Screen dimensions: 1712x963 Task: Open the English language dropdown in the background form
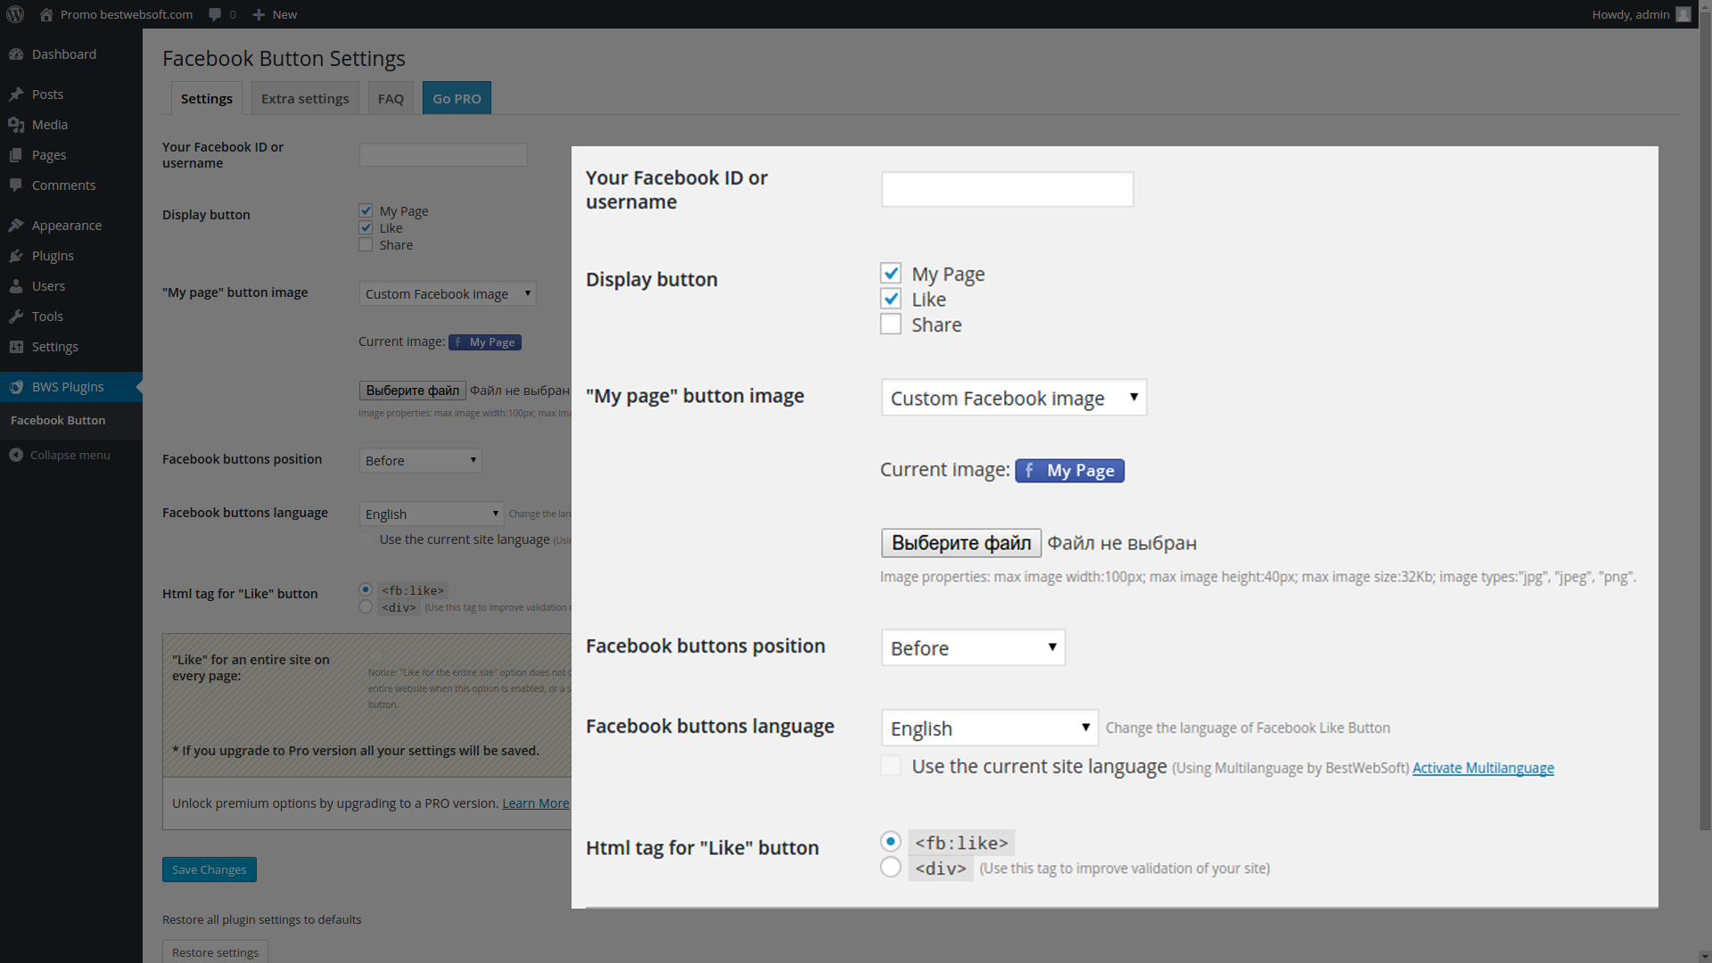click(432, 514)
